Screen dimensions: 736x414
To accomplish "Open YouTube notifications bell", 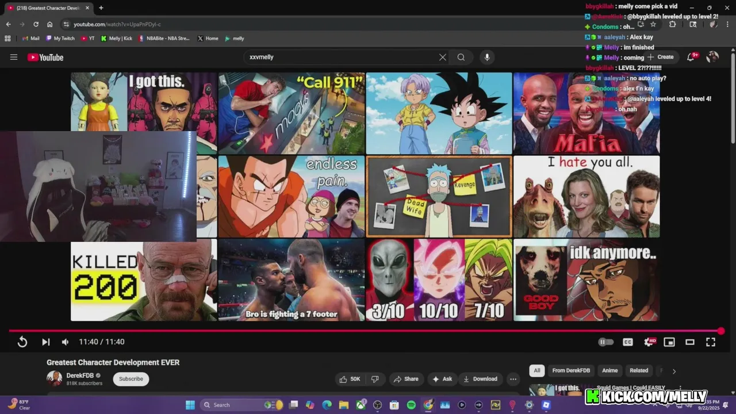I will (x=691, y=57).
